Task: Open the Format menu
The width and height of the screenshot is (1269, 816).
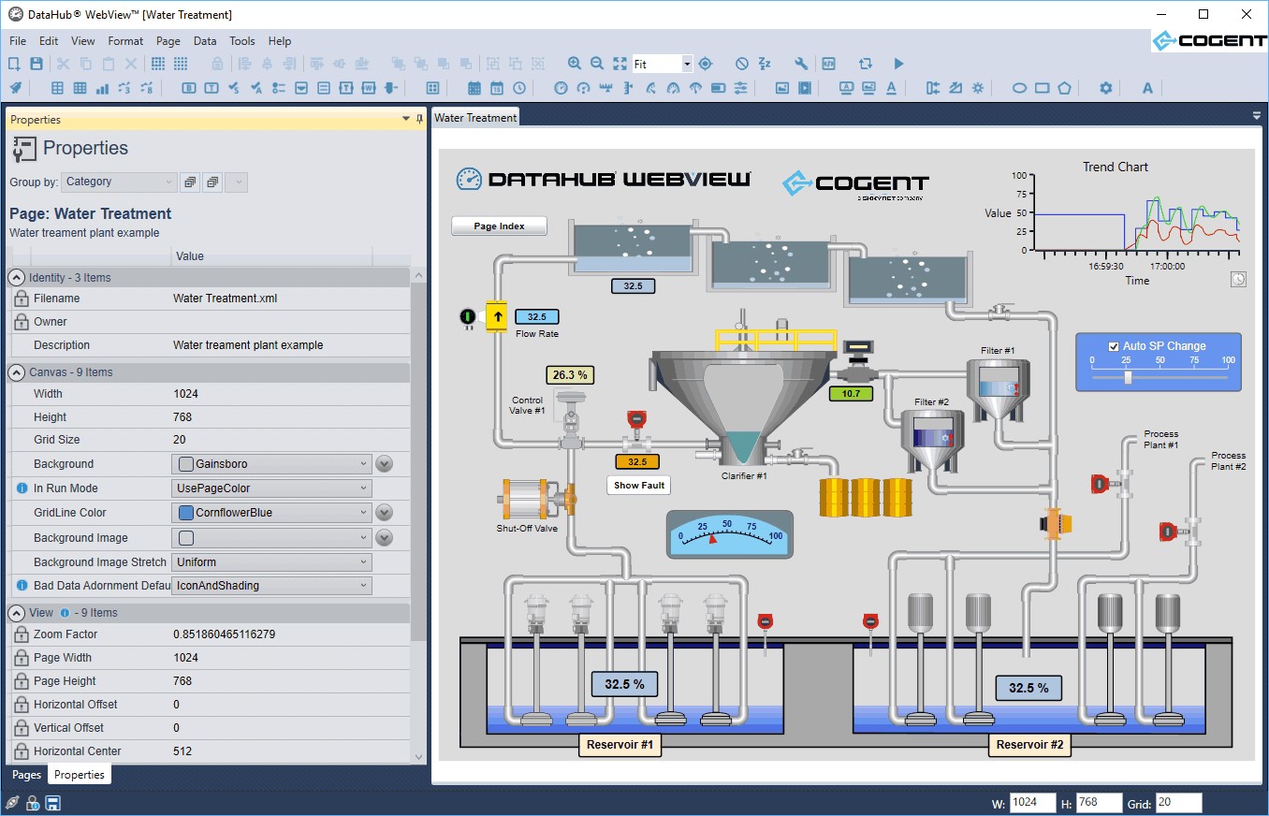Action: 125,41
